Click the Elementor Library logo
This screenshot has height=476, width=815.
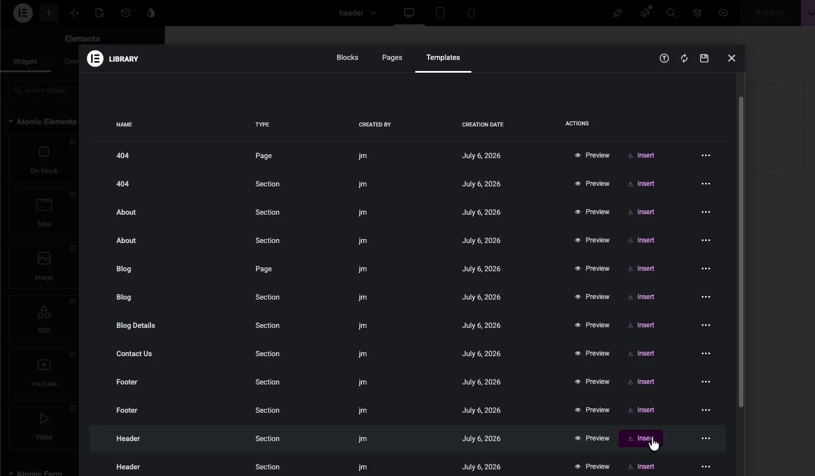(x=95, y=58)
